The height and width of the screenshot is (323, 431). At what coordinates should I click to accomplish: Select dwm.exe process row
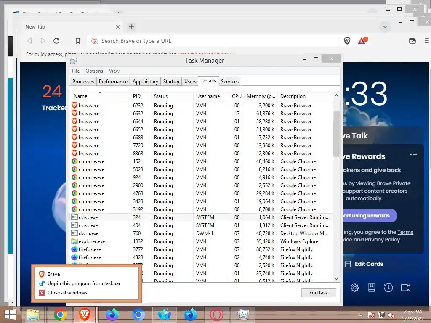[x=201, y=233]
